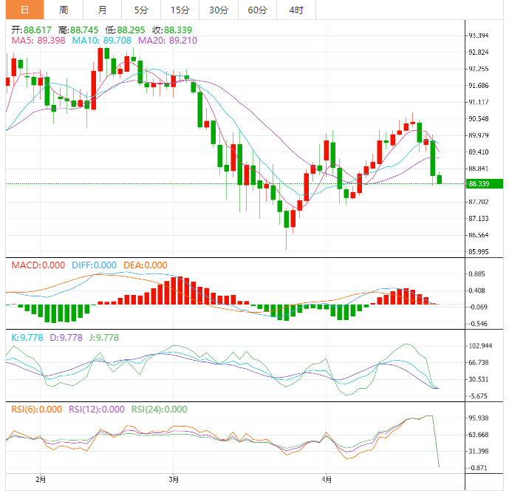Open the 60分 interval tab
The image size is (509, 496).
coord(257,10)
